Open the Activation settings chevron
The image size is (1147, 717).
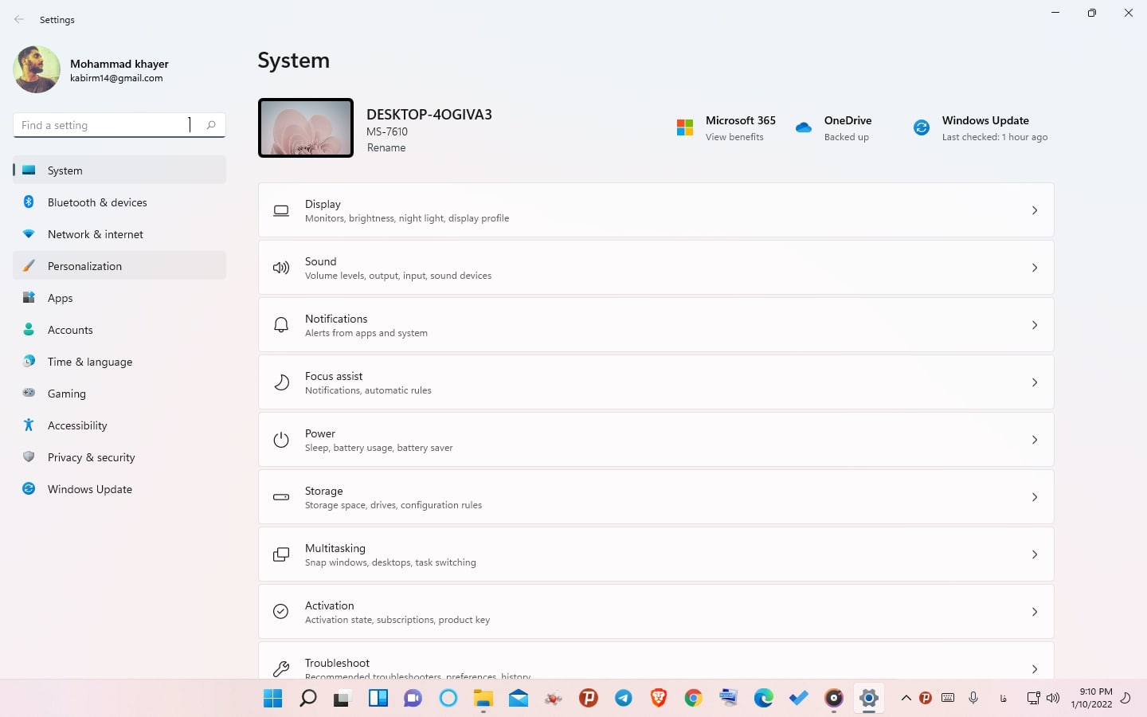(x=1034, y=612)
